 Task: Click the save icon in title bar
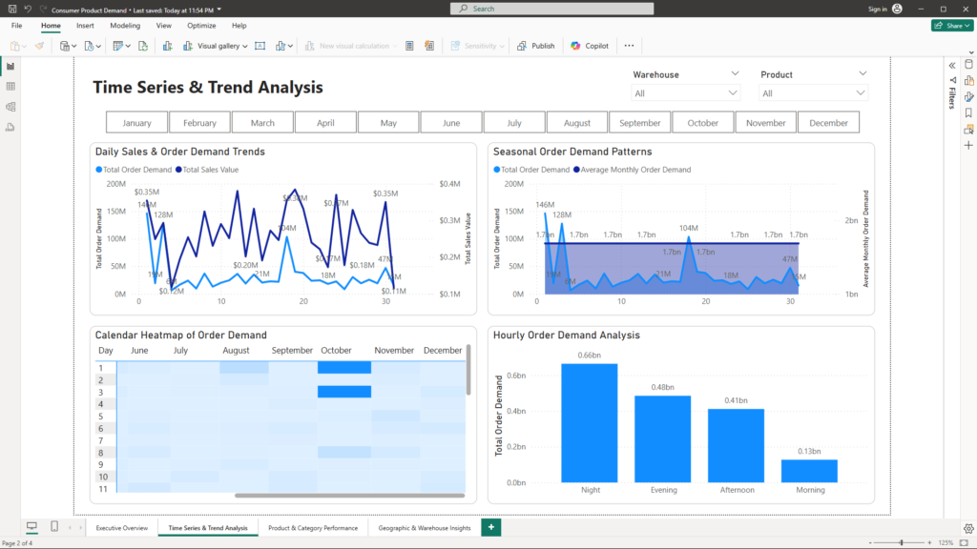point(10,9)
